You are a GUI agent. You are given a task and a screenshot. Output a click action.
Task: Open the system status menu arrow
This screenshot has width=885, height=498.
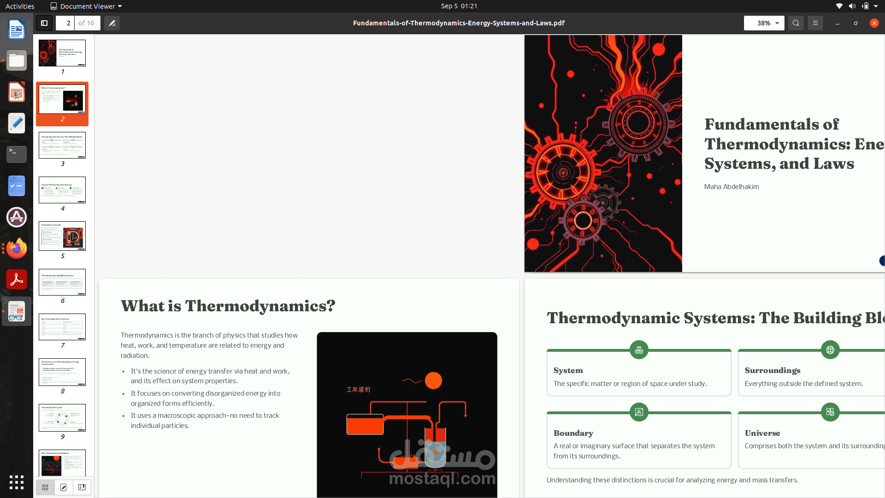coord(876,6)
